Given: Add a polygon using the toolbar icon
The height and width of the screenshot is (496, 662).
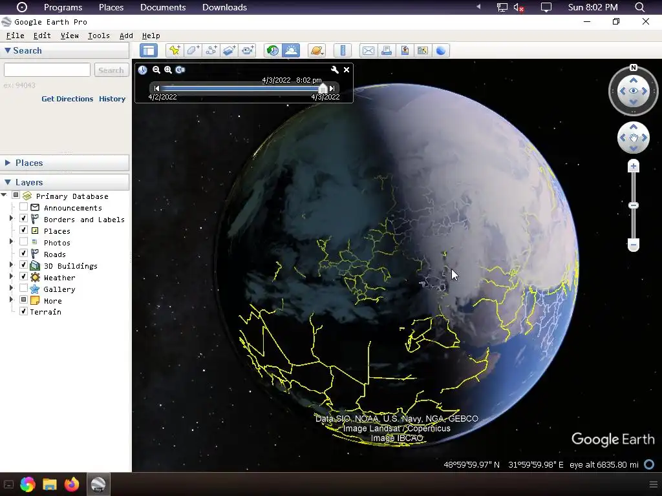Looking at the screenshot, I should click(193, 50).
